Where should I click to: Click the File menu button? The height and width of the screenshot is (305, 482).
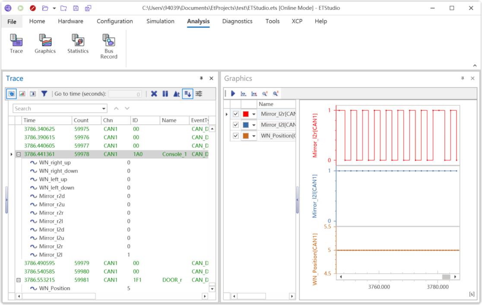(12, 22)
